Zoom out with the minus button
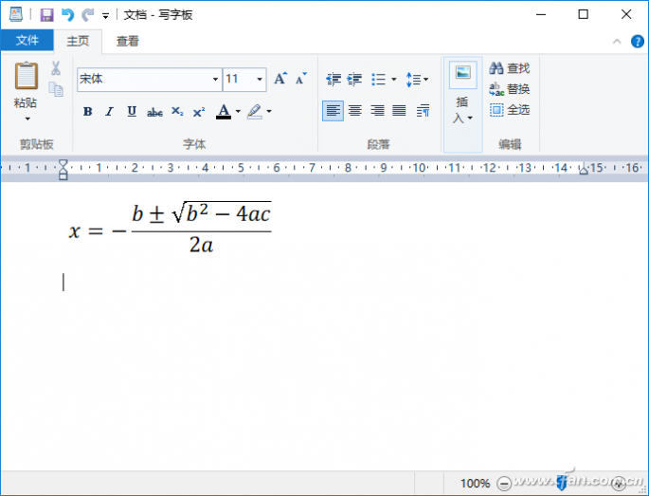 click(x=504, y=483)
